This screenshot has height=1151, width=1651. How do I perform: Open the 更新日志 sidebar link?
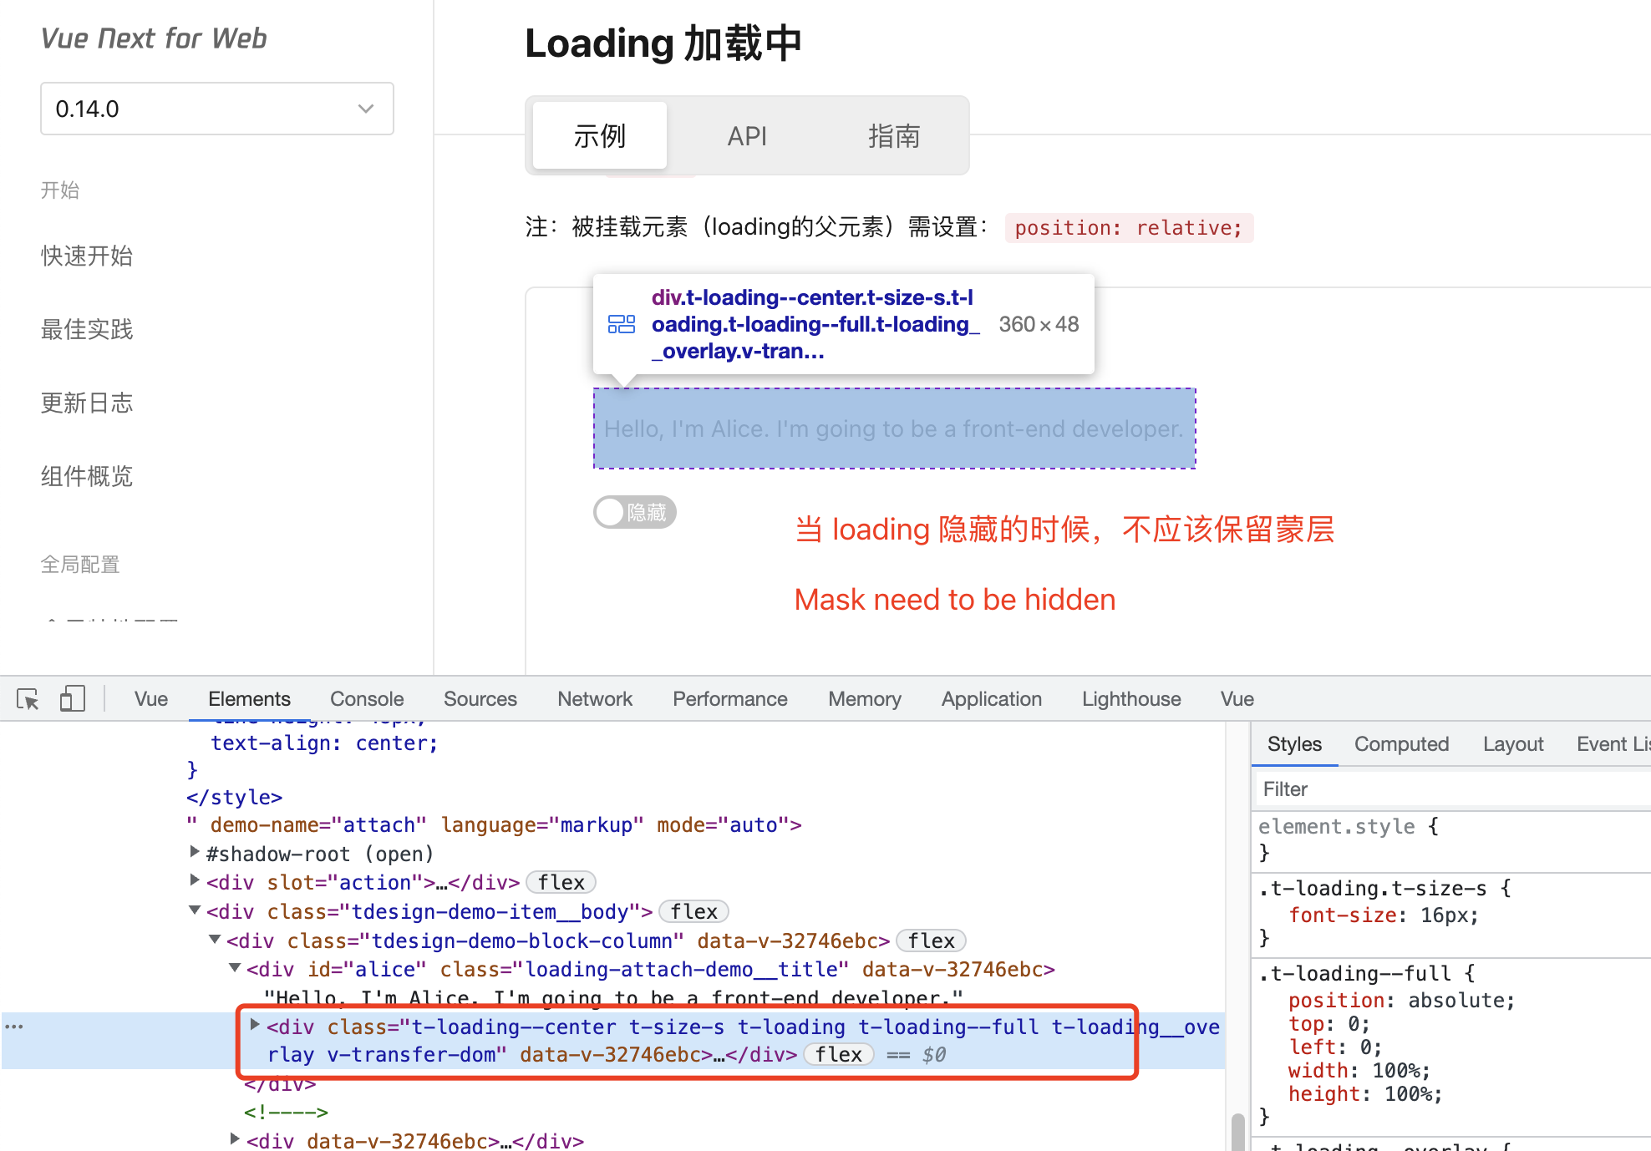[x=87, y=403]
